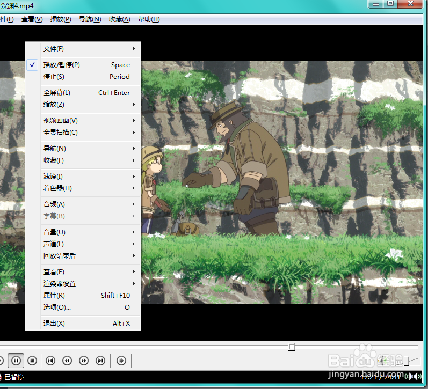Expand the 视频画面(V) submenu
This screenshot has width=428, height=389.
point(83,121)
